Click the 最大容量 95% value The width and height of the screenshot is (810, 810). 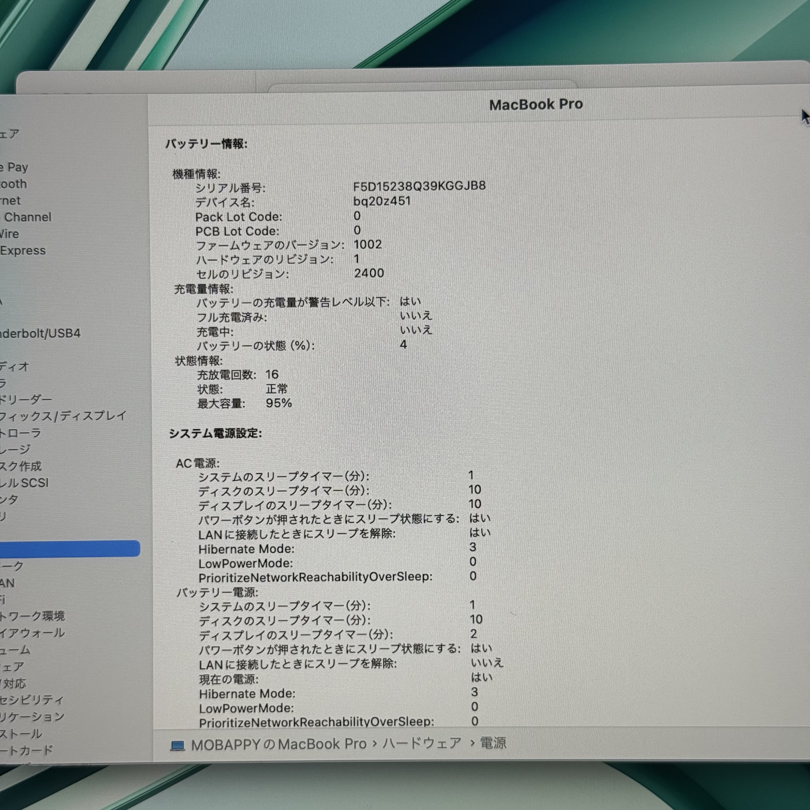[278, 403]
